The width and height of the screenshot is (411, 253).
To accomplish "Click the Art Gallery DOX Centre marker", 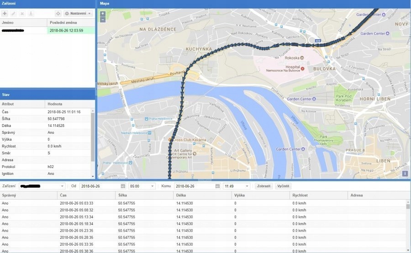I will tap(195, 153).
